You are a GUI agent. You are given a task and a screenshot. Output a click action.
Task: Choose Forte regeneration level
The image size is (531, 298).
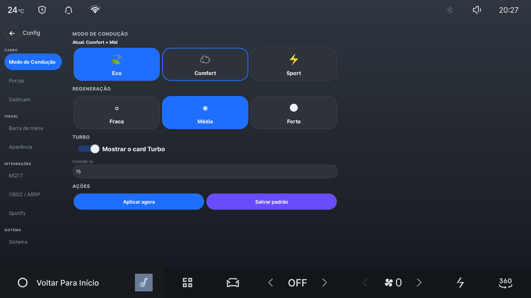click(294, 113)
